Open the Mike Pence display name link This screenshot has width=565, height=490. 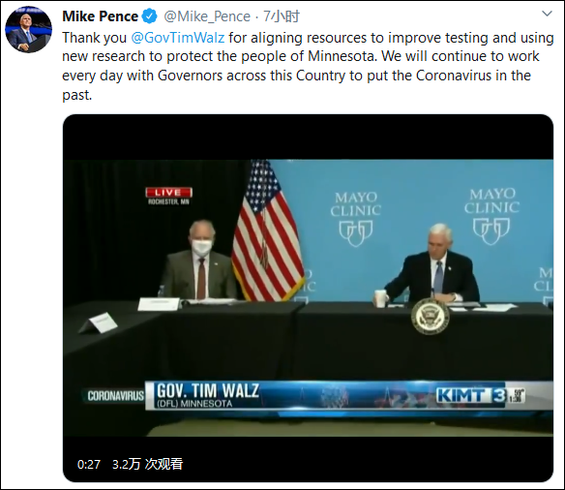[x=101, y=16]
